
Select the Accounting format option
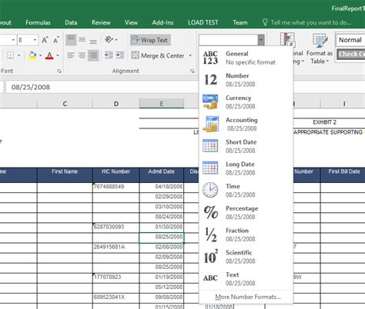pyautogui.click(x=246, y=124)
